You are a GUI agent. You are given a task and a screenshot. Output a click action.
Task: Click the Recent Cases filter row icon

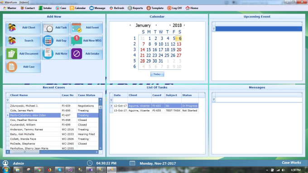[8, 100]
